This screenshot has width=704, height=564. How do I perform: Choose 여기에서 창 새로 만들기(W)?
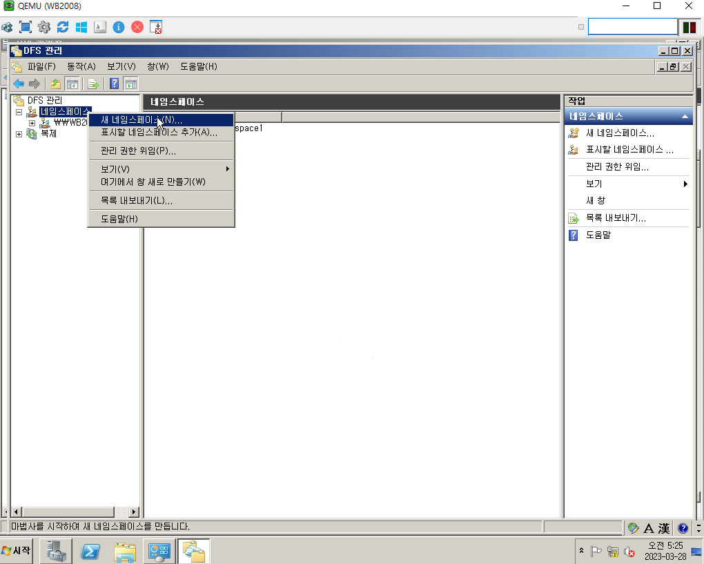161,182
